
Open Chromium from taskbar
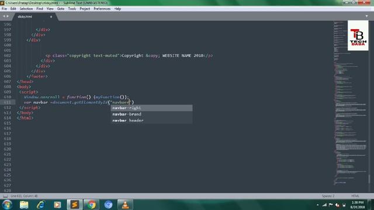coord(108,205)
